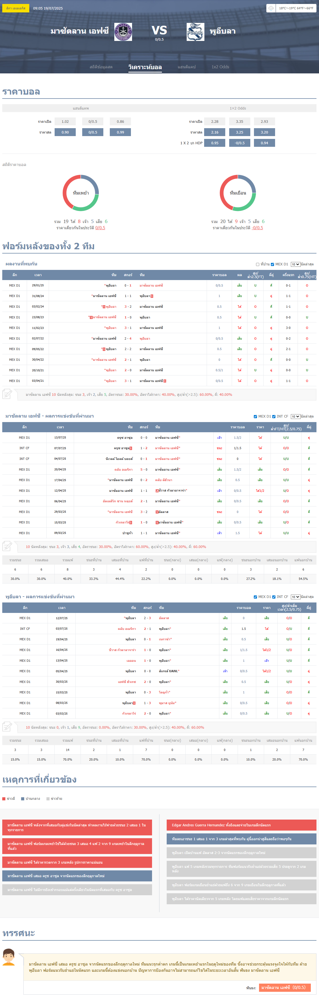Viewport: 319px width, 998px height.
Task: Click red card icon in 31/08/24 match row
Action: click(x=152, y=296)
